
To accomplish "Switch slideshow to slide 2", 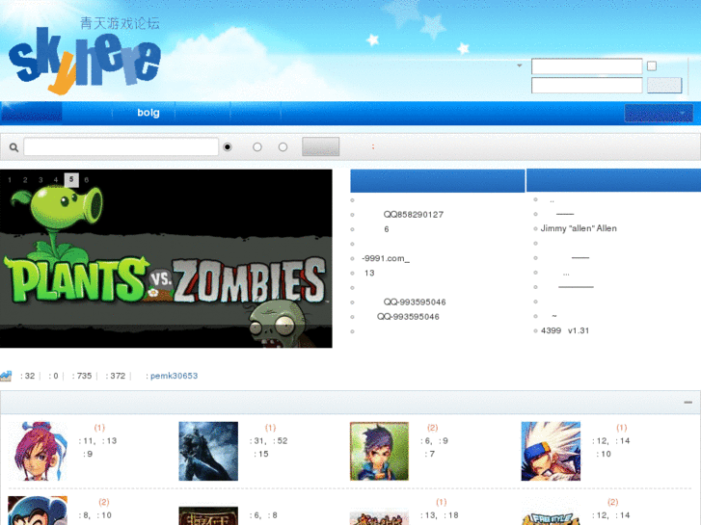I will pyautogui.click(x=25, y=179).
